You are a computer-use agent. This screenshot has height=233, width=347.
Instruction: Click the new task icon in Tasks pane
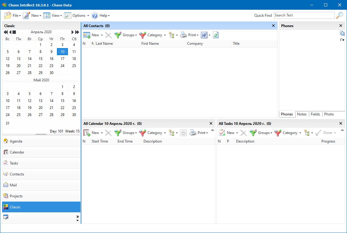pos(222,133)
